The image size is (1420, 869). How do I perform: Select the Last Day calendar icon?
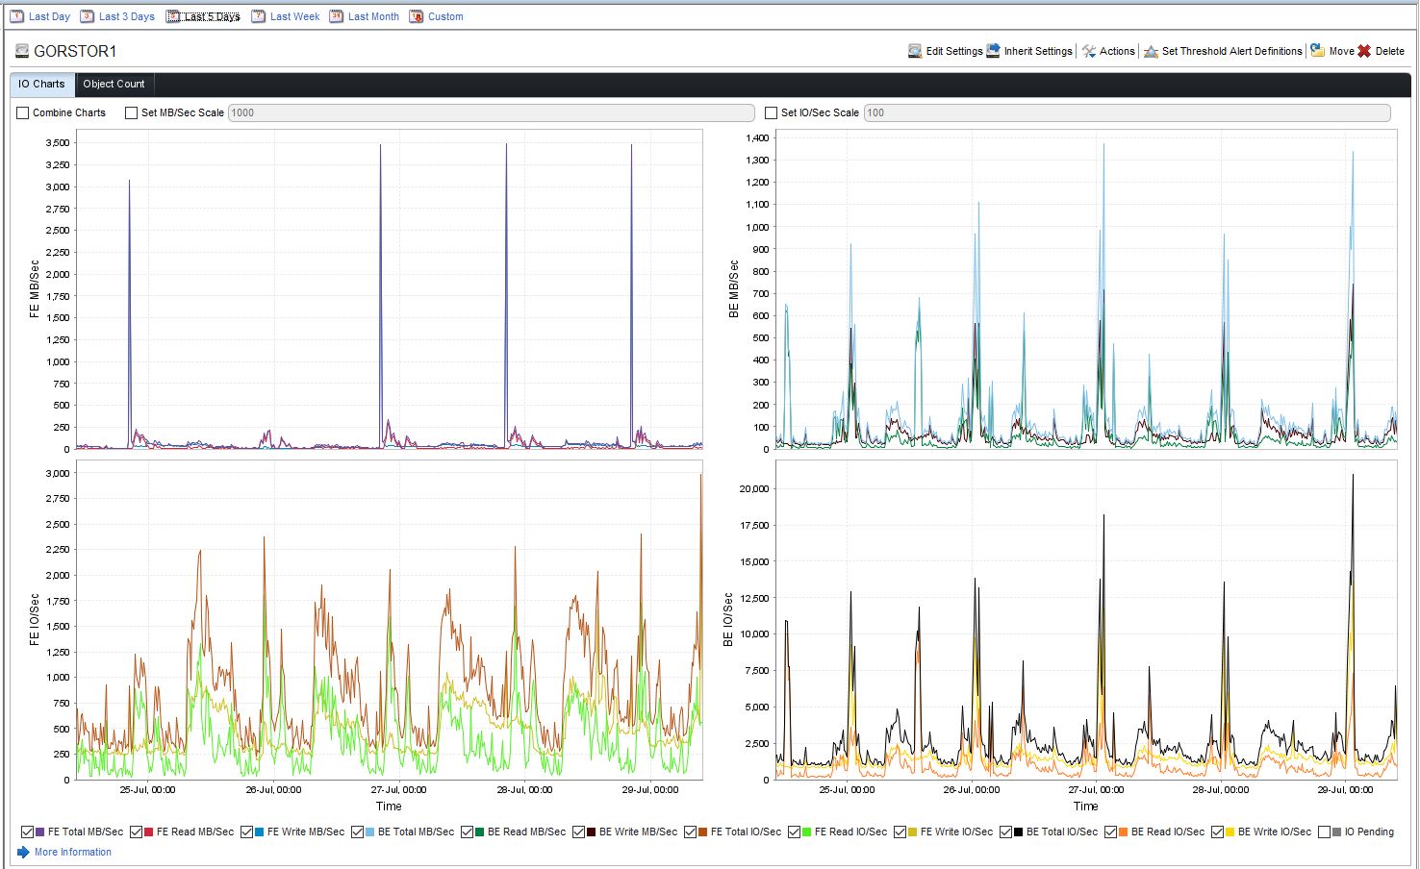16,16
